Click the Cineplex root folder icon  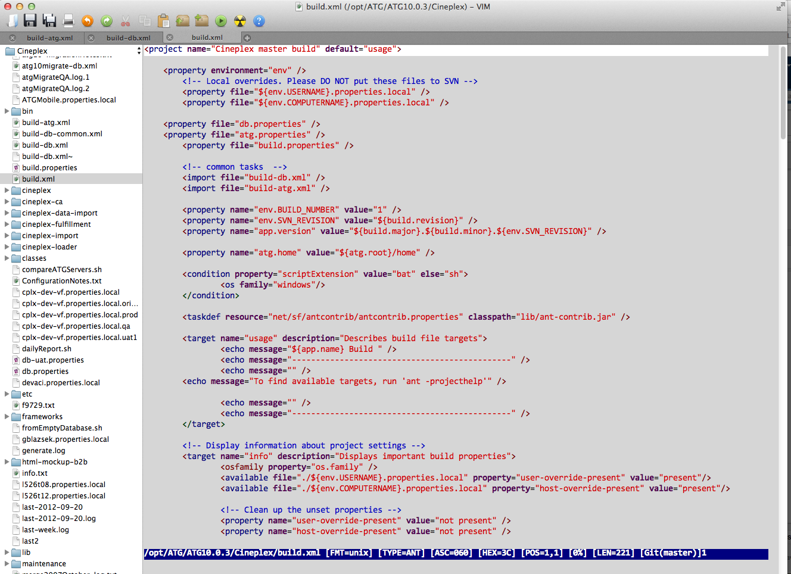click(x=10, y=51)
